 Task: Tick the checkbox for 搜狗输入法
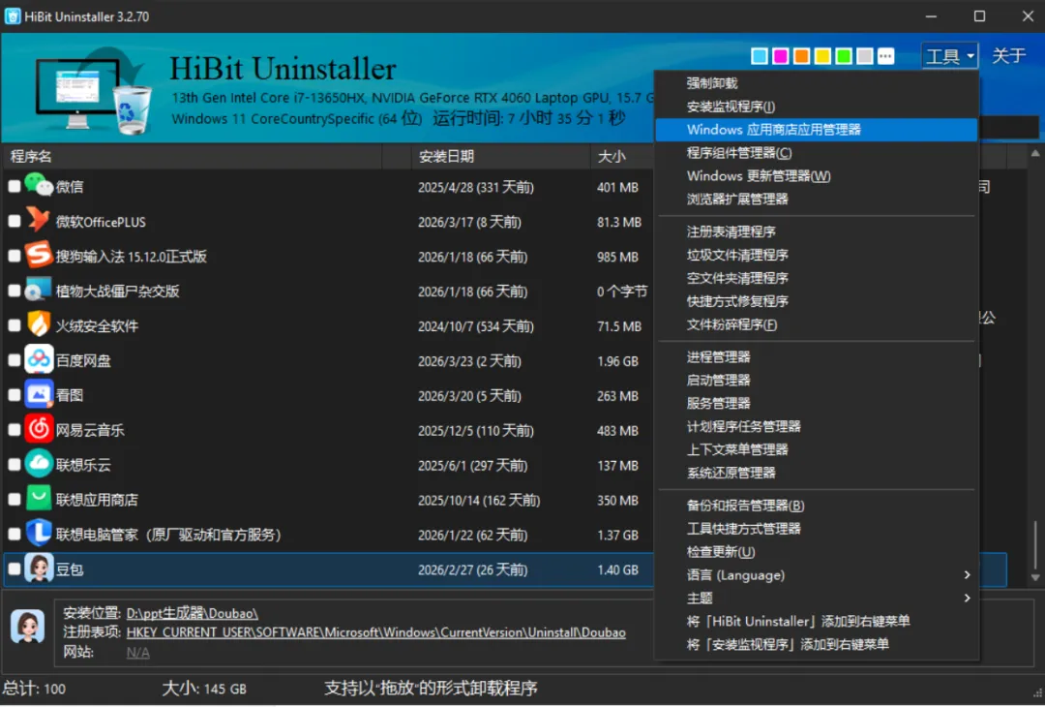[14, 256]
